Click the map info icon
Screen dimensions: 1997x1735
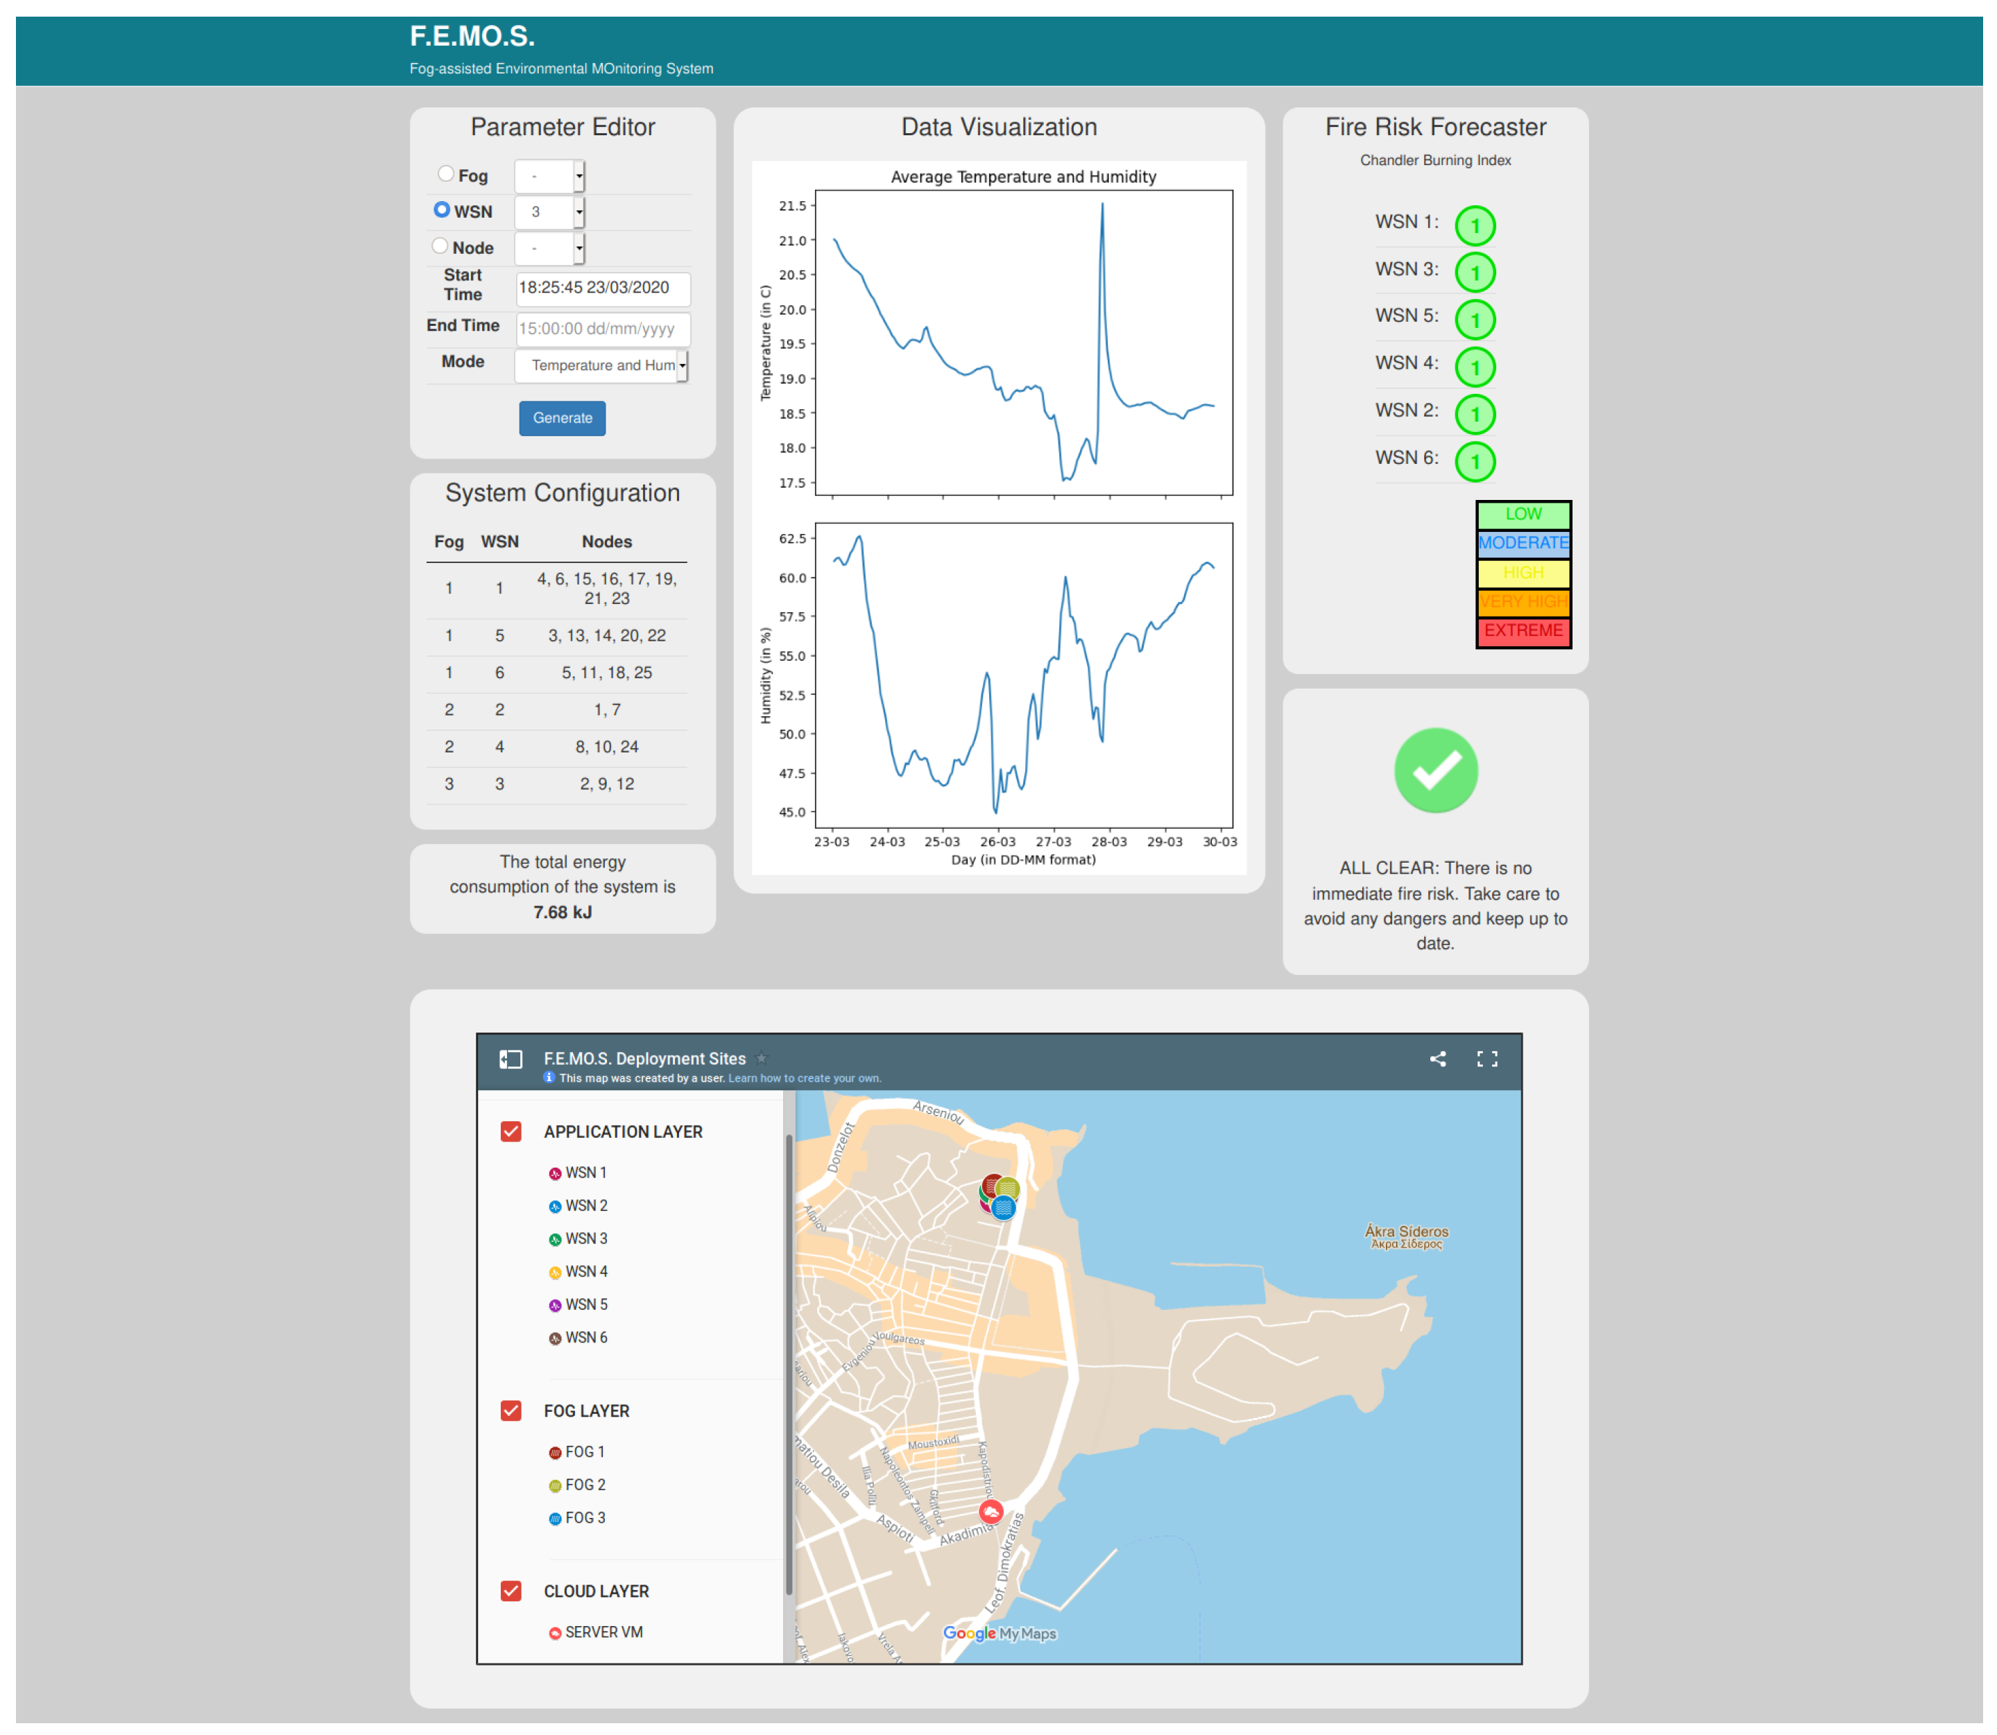[549, 1078]
